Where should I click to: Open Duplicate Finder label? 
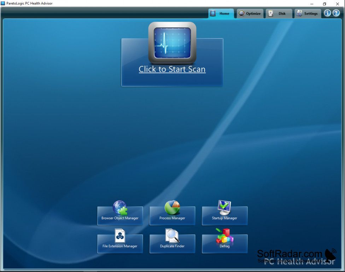[172, 246]
